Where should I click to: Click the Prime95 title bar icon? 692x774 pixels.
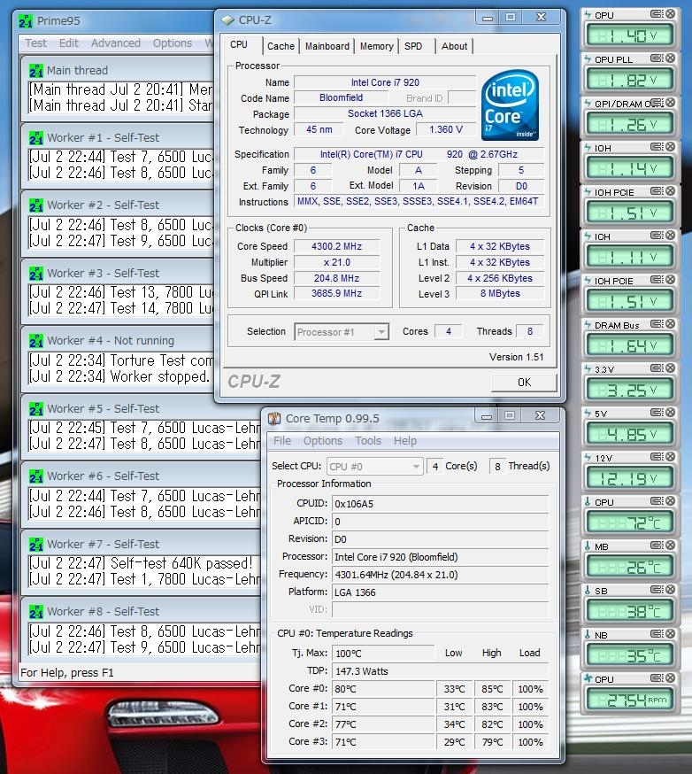26,21
